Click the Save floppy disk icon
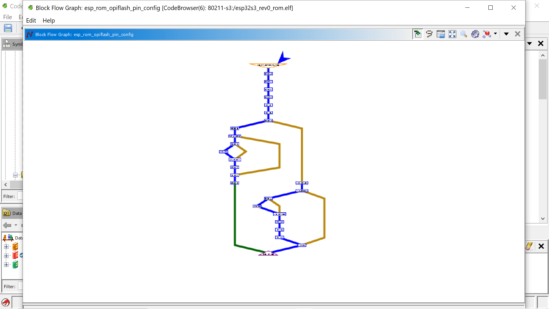 click(8, 28)
